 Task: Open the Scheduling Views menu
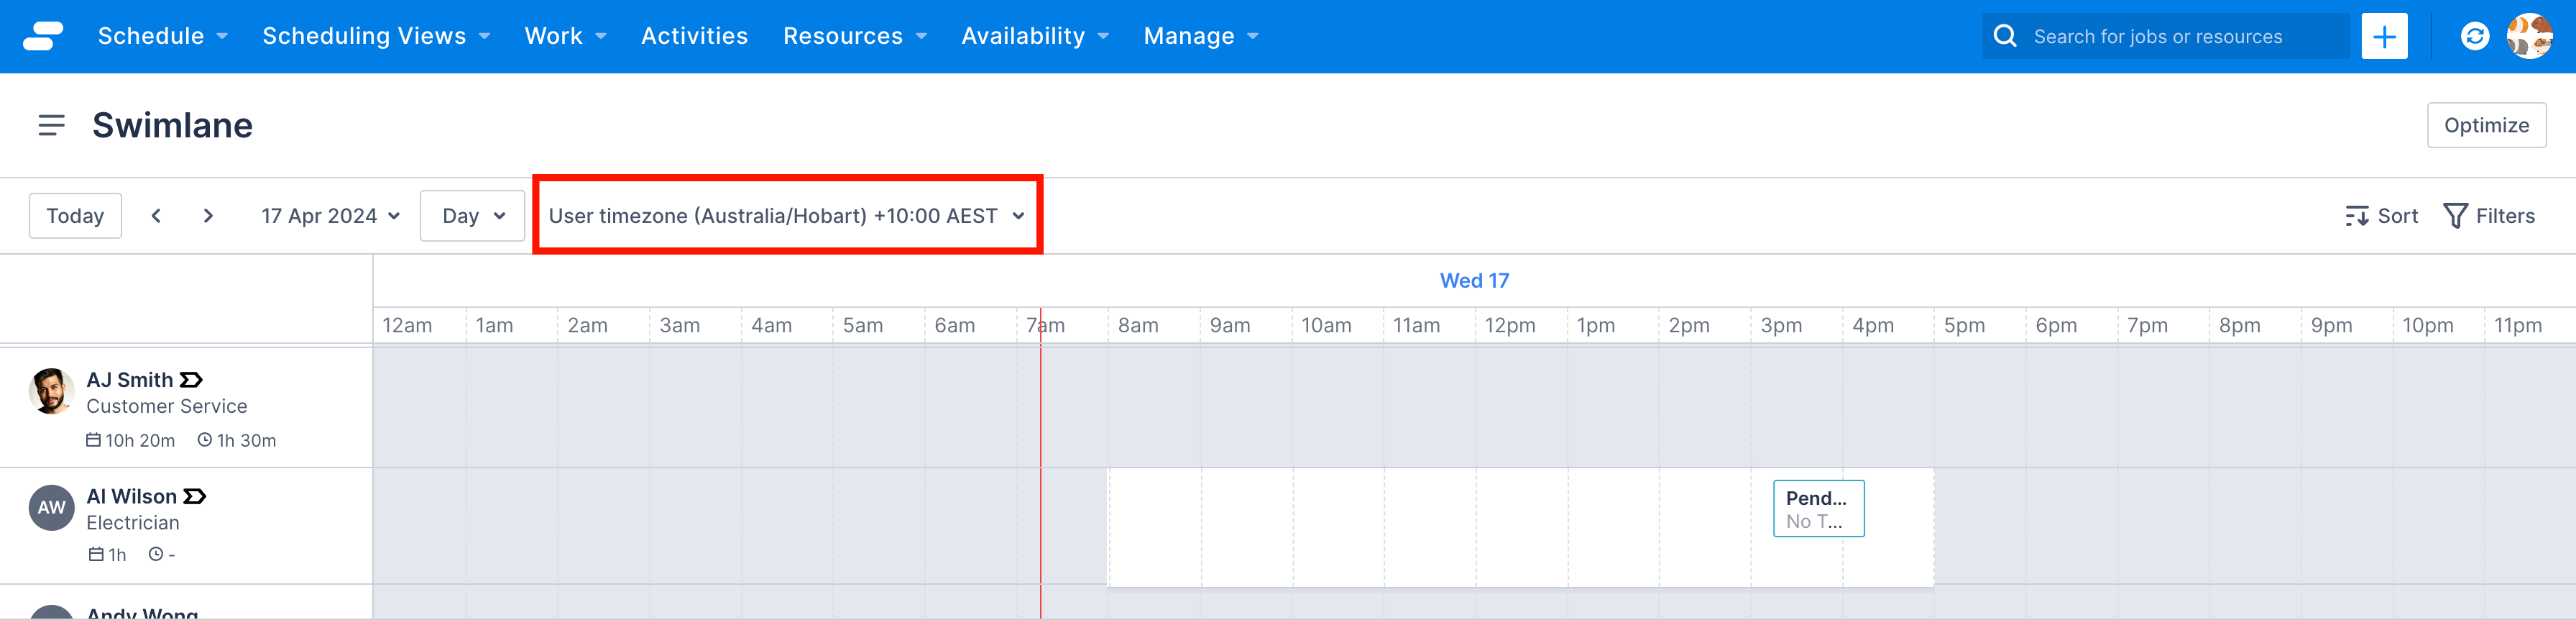pyautogui.click(x=376, y=36)
